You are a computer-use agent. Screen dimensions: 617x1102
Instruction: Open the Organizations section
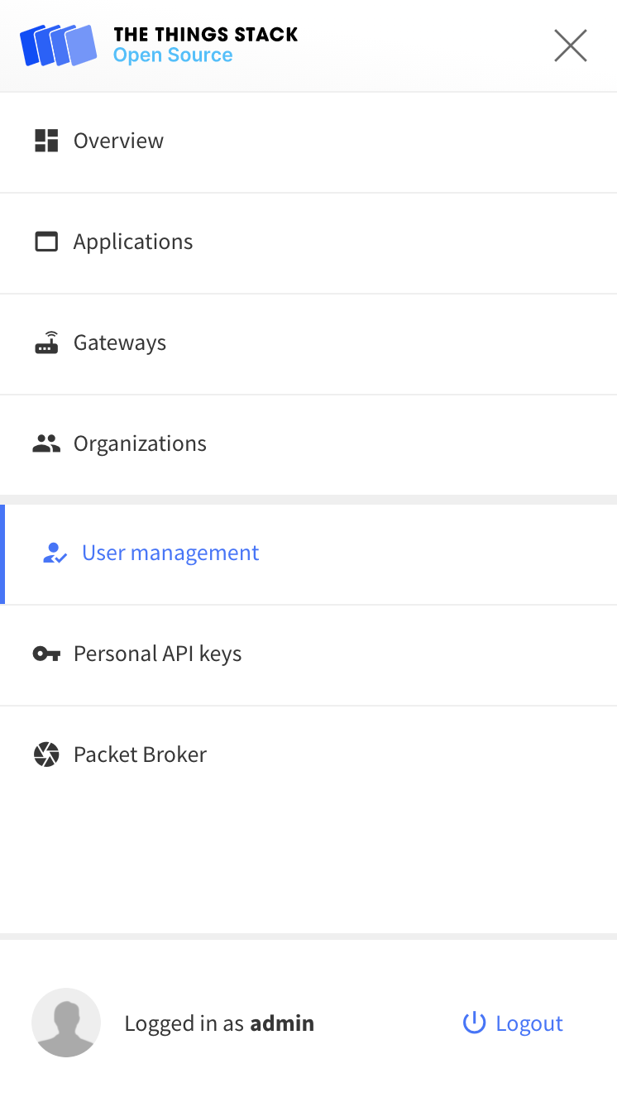pyautogui.click(x=140, y=443)
